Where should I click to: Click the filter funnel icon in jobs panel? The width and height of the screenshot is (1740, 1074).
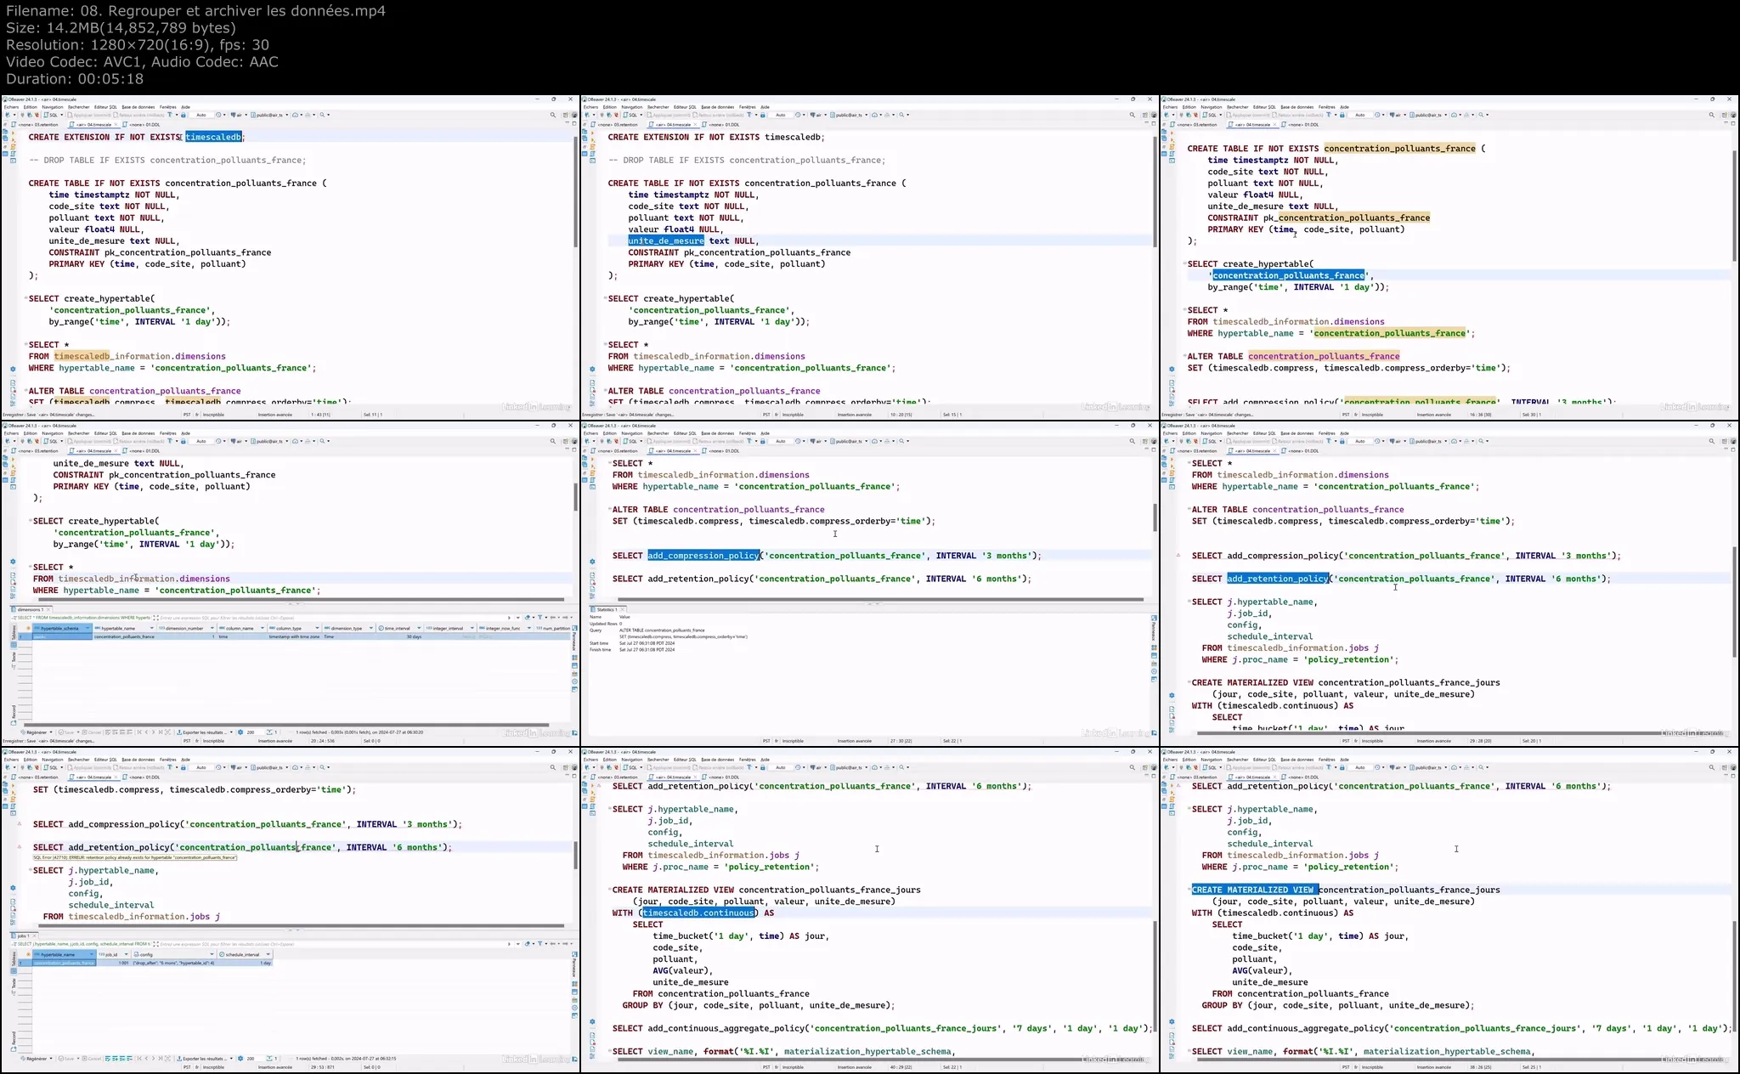click(x=541, y=943)
